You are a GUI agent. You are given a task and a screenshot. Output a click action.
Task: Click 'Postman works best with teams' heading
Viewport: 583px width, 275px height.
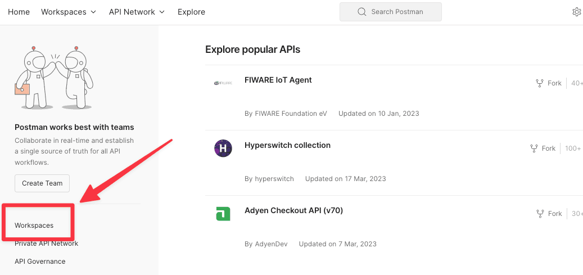click(x=74, y=127)
